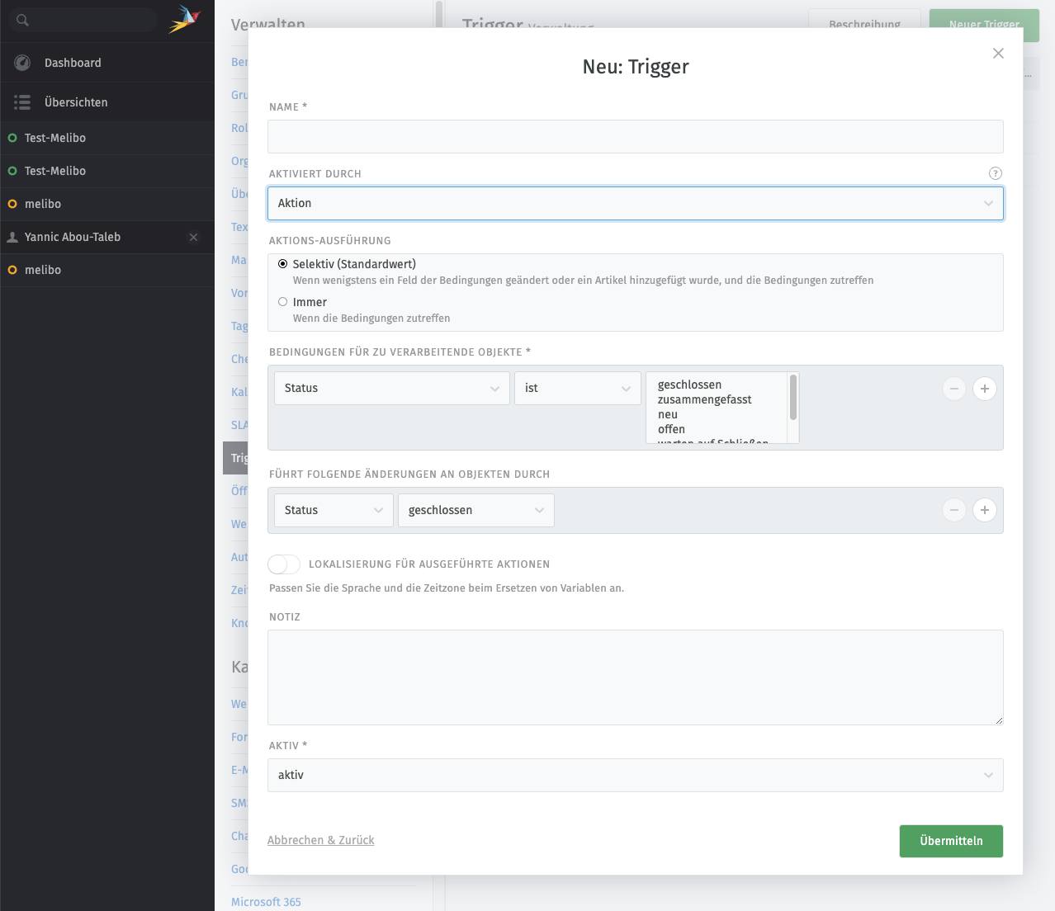
Task: Select the Selektiv (Standardwert) radio option
Action: [x=283, y=264]
